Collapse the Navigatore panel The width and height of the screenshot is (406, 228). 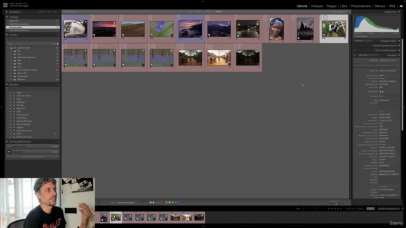7,12
